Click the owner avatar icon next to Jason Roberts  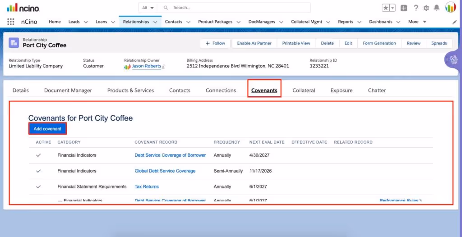point(127,67)
